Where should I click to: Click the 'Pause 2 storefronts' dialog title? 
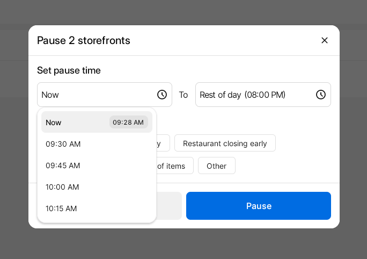(x=84, y=40)
